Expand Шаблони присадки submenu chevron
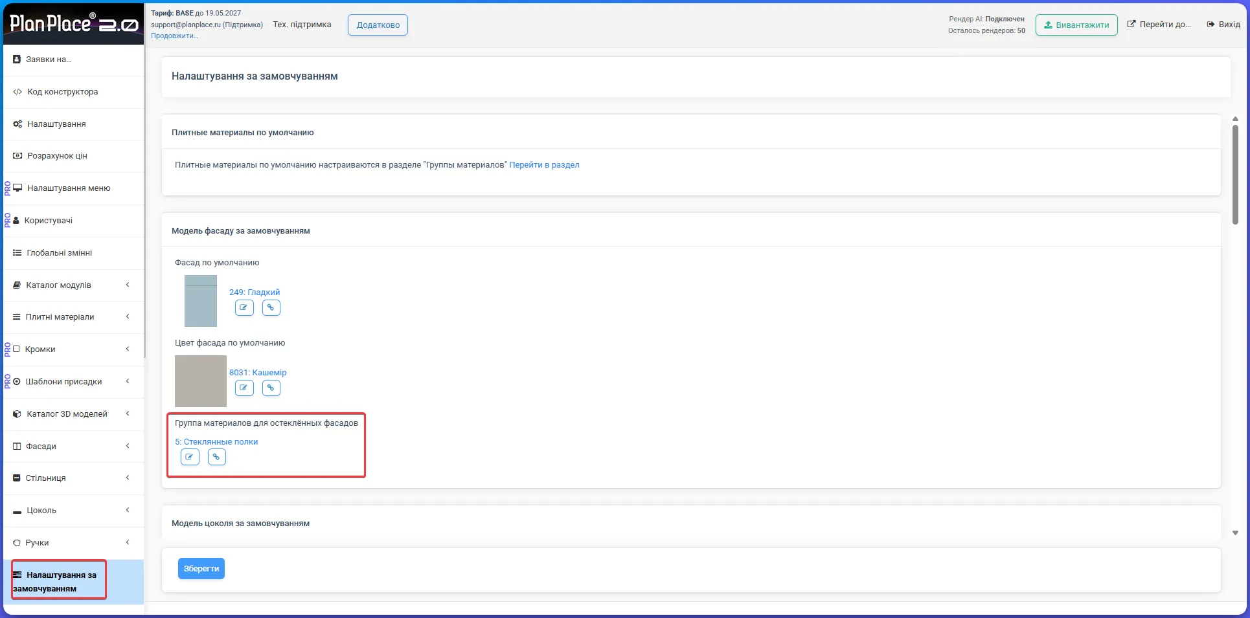The width and height of the screenshot is (1250, 618). pyautogui.click(x=128, y=381)
